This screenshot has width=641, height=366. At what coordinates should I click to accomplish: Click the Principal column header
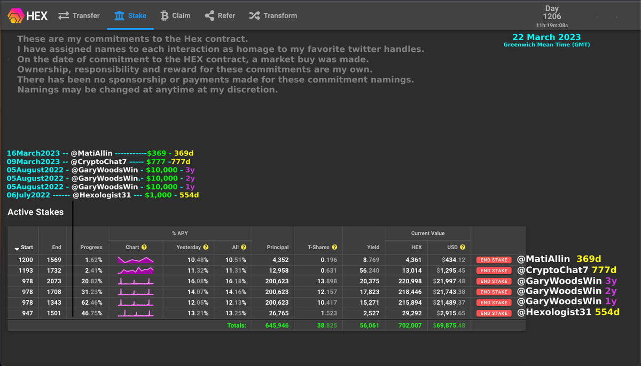[278, 248]
